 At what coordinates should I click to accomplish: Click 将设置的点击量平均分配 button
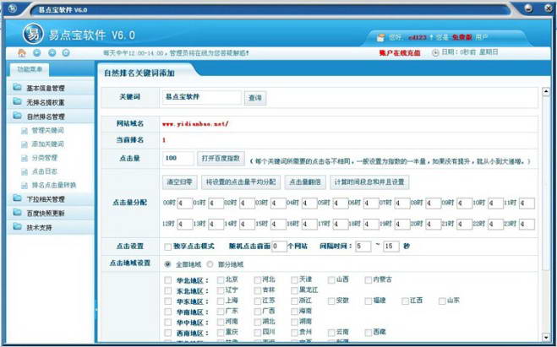tap(241, 182)
